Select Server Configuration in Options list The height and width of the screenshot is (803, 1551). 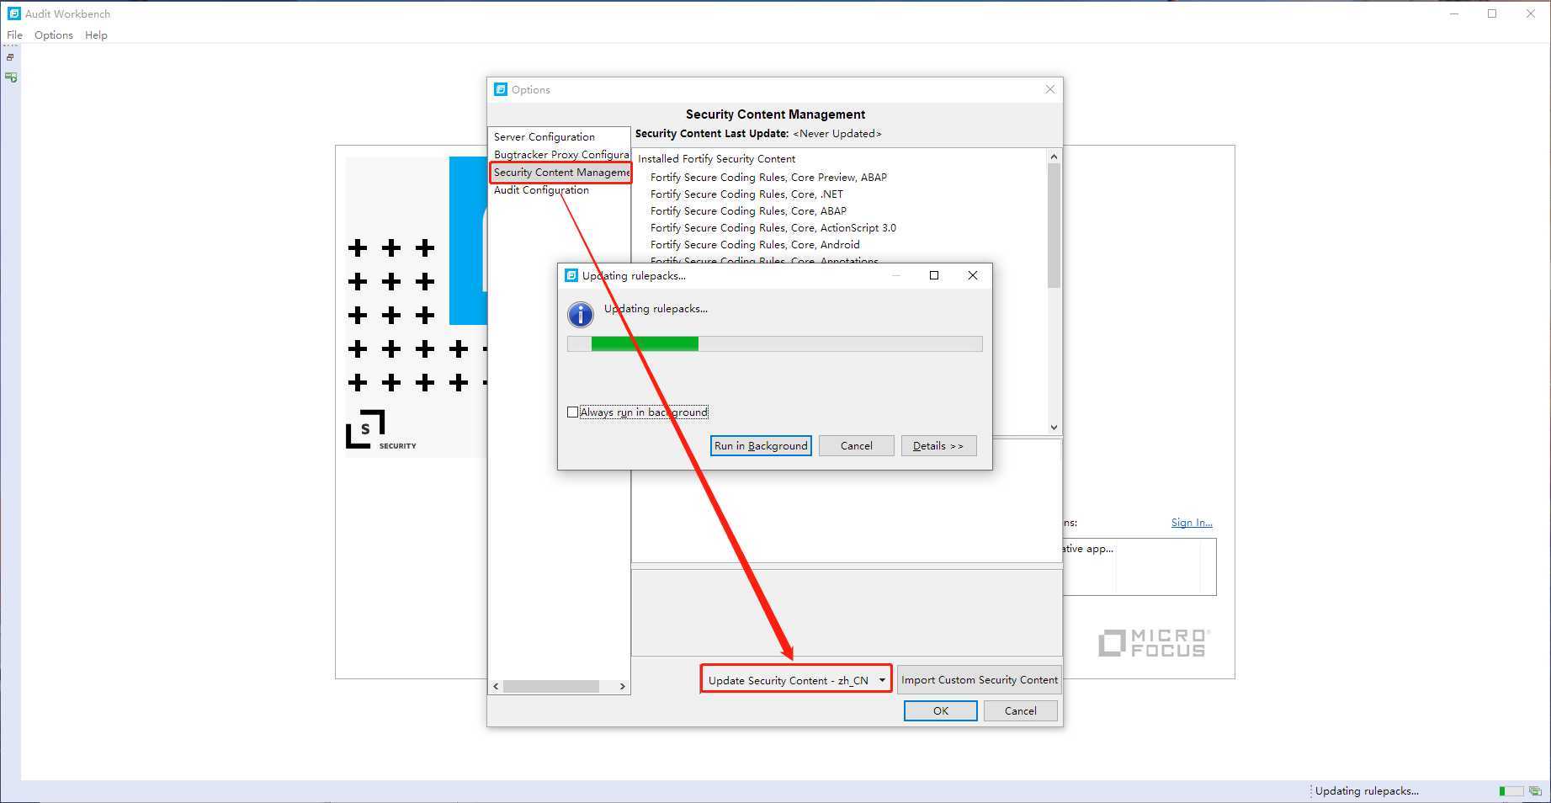point(544,136)
